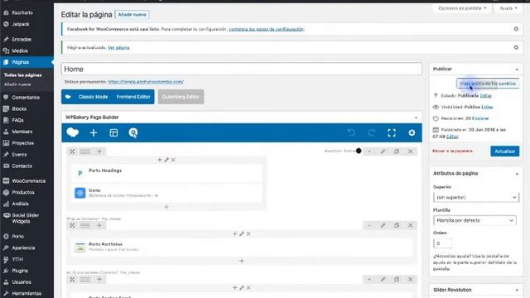Change column layout of first row
530x298 pixels.
click(x=85, y=151)
